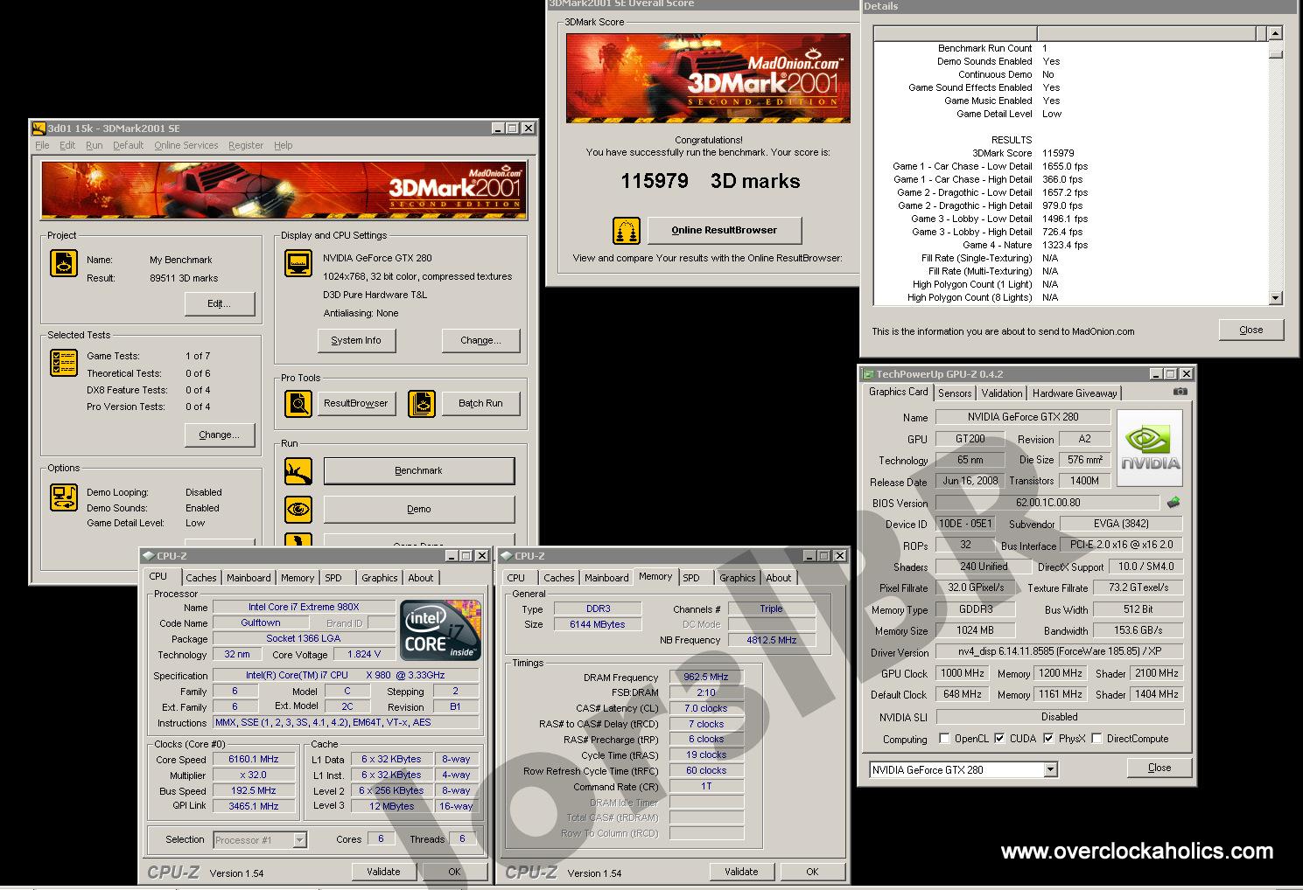Click the Details list scroll up arrow
The image size is (1303, 890).
click(1275, 33)
